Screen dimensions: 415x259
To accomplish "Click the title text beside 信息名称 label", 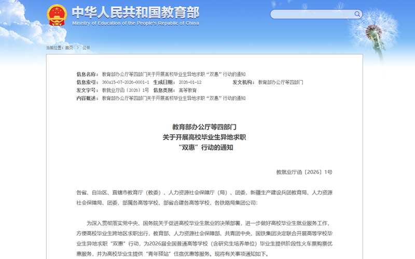I will coord(173,75).
